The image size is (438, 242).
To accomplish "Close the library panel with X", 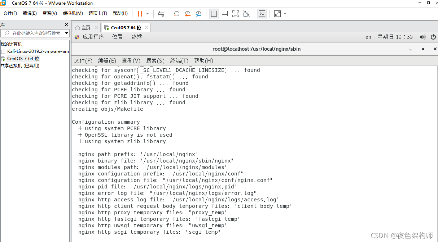I will [x=66, y=25].
